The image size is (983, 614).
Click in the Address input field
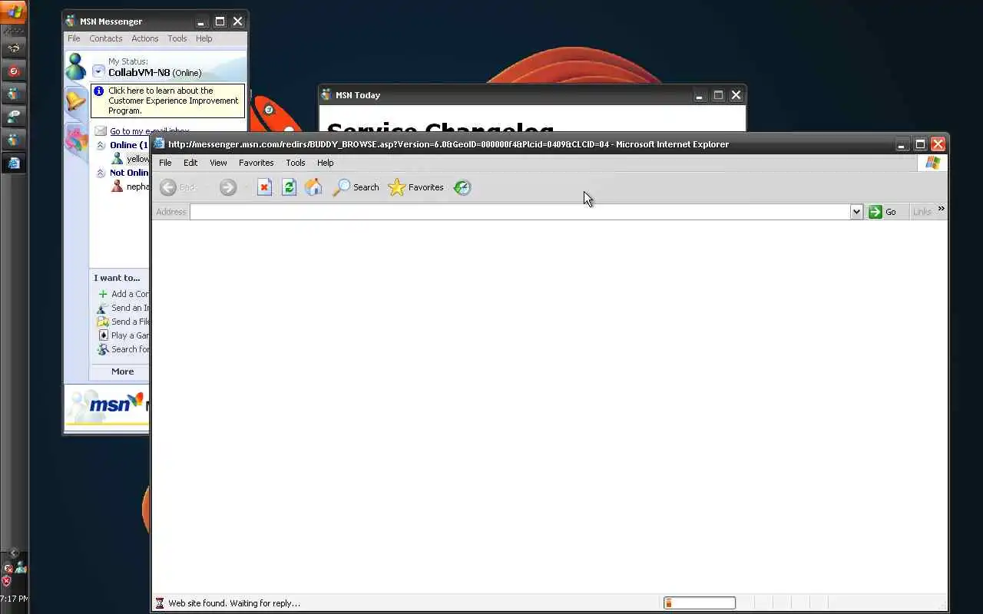click(520, 212)
